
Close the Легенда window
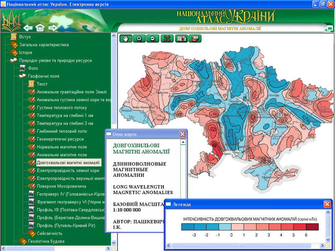click(327, 204)
